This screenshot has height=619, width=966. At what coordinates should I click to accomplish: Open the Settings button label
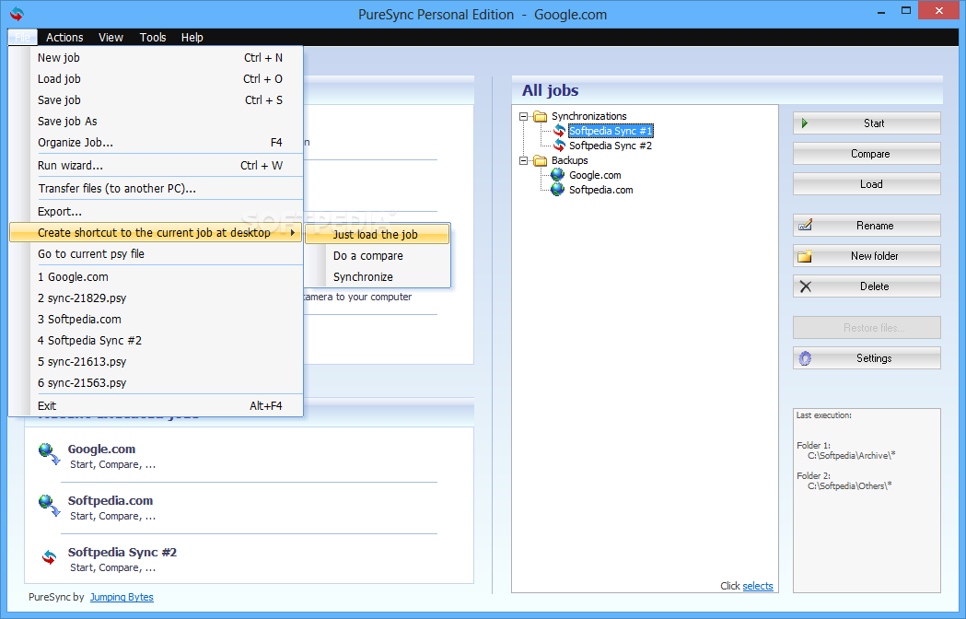(874, 358)
